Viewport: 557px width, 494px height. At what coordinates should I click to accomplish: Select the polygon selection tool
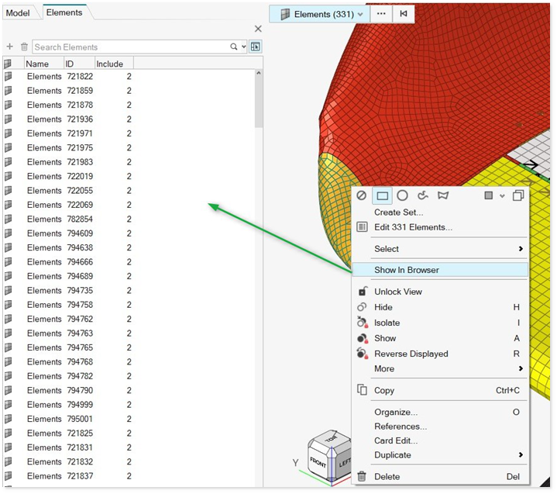[443, 195]
